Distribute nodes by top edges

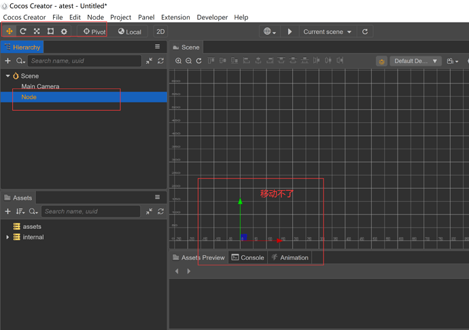click(x=281, y=60)
